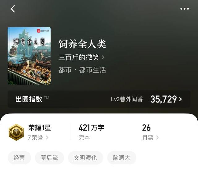The height and width of the screenshot is (170, 198).
Task: Open the 都市 category link
Action: (65, 70)
